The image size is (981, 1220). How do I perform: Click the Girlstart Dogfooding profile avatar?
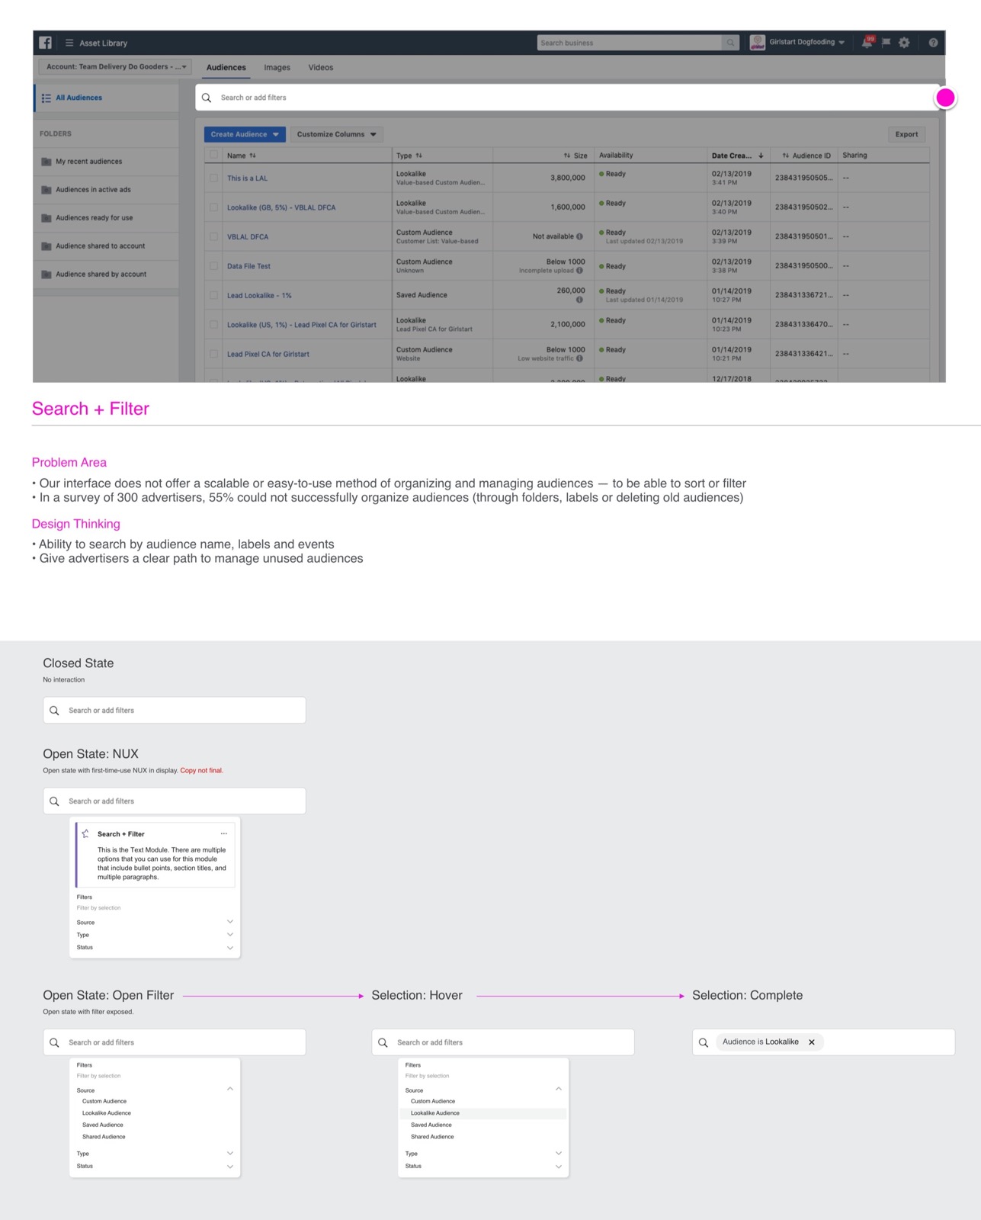[758, 43]
